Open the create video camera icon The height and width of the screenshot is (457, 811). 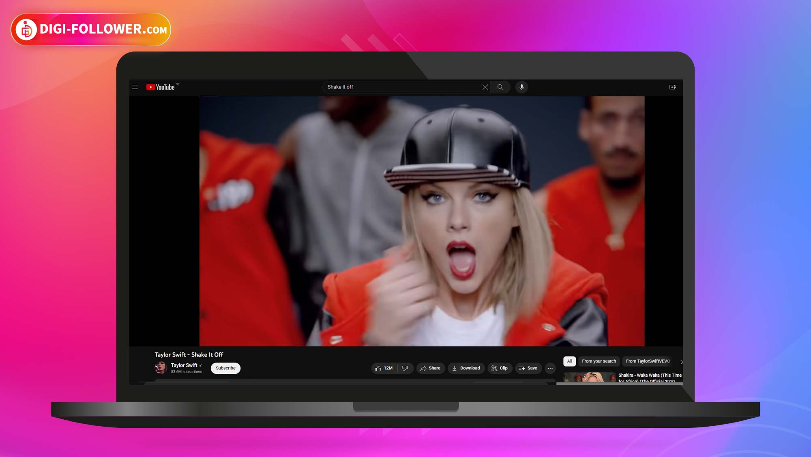[x=673, y=87]
